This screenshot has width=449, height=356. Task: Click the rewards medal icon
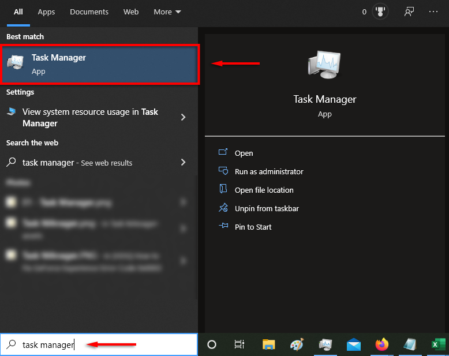pos(379,12)
